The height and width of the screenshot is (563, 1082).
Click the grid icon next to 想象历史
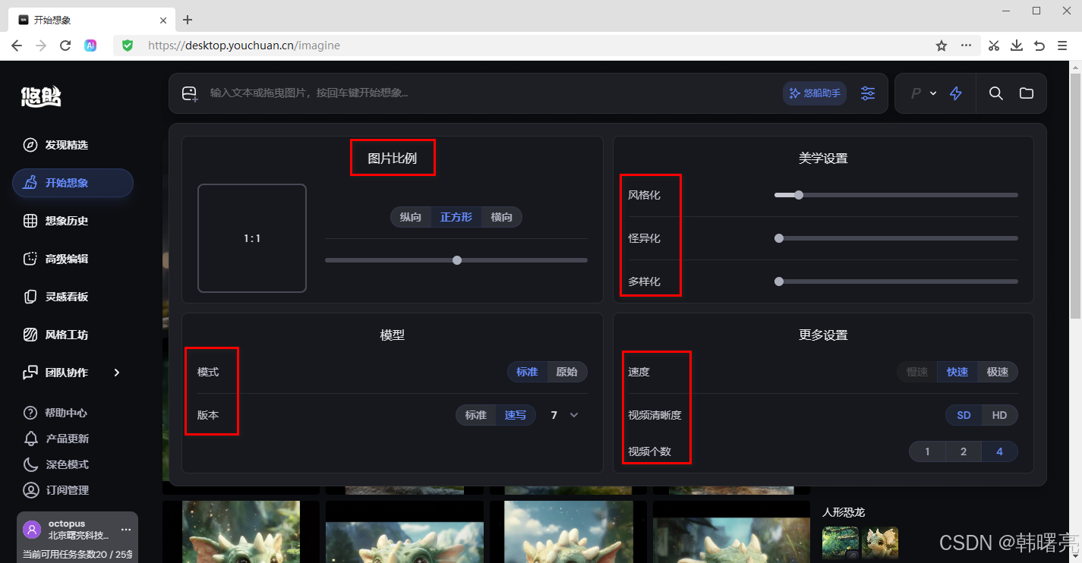coord(30,221)
